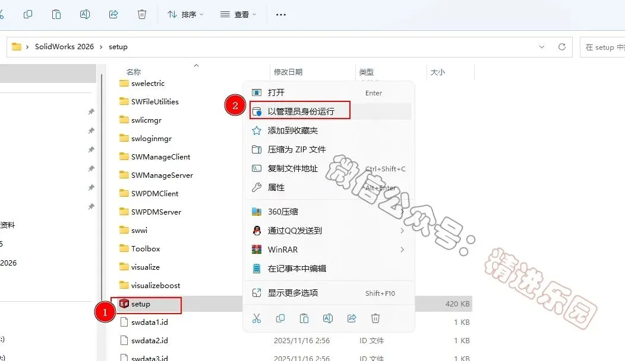Sort by 修改日期 column header
This screenshot has width=625, height=361.
point(288,72)
